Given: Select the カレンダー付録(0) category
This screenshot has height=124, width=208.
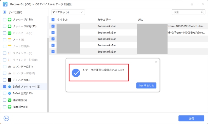Looking at the screenshot, I should click(24, 73).
